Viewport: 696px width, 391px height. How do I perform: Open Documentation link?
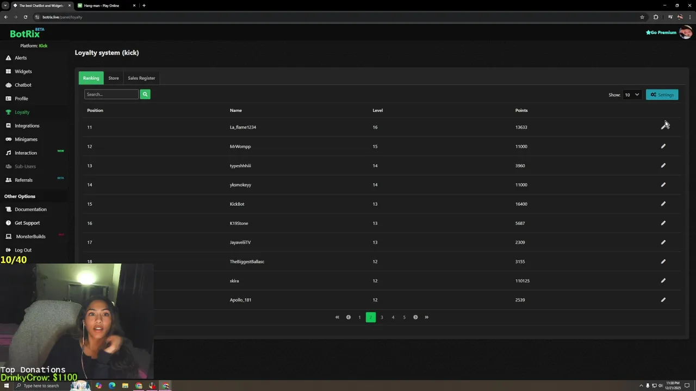pos(30,209)
